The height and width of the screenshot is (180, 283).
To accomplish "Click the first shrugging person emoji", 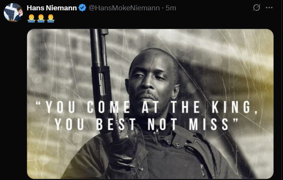I will 31,18.
